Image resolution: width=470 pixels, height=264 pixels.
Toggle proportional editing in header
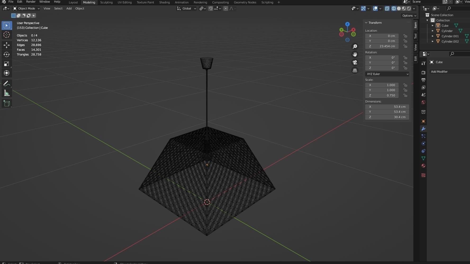(x=225, y=8)
